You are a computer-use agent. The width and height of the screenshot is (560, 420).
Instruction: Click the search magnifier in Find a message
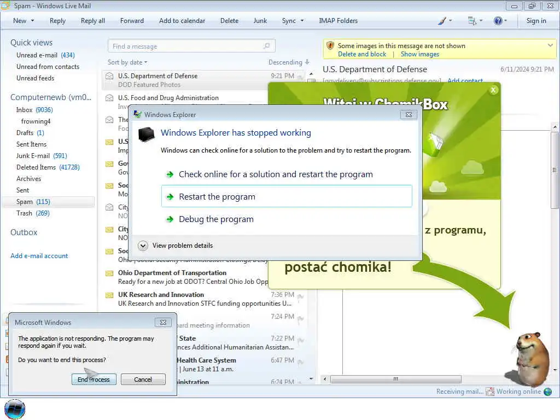[x=266, y=46]
